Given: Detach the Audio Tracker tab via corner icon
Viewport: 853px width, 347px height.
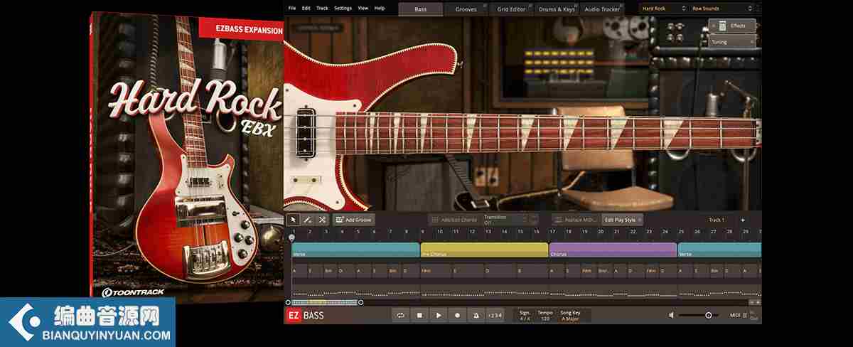Looking at the screenshot, I should tap(622, 6).
